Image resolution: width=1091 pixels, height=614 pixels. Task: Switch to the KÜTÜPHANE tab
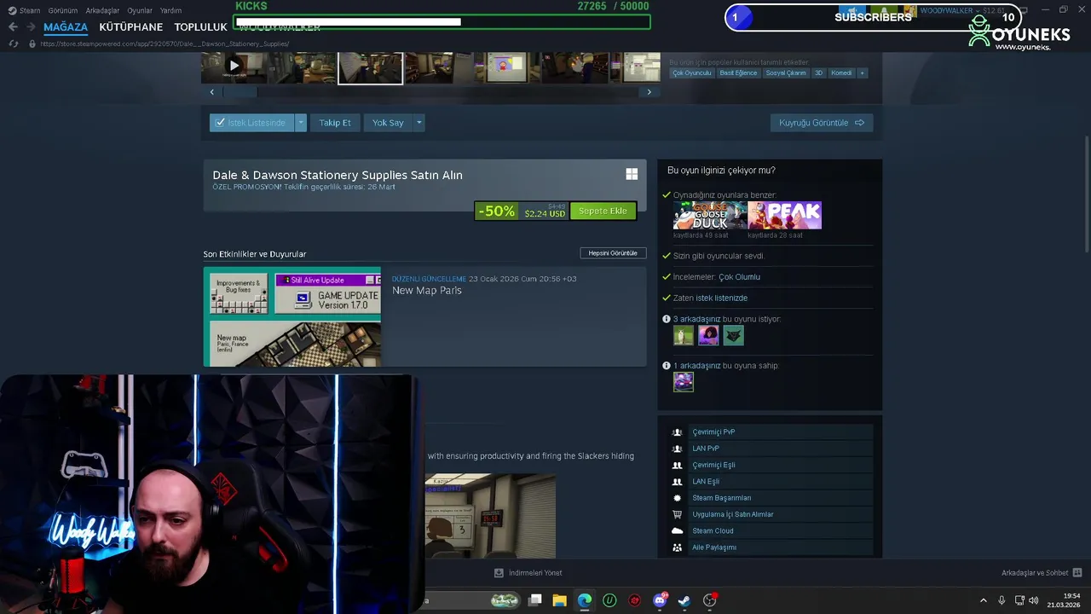(130, 27)
